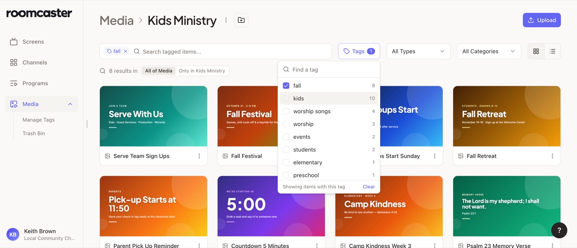Click the Find a tag search field
The height and width of the screenshot is (248, 577).
[329, 69]
